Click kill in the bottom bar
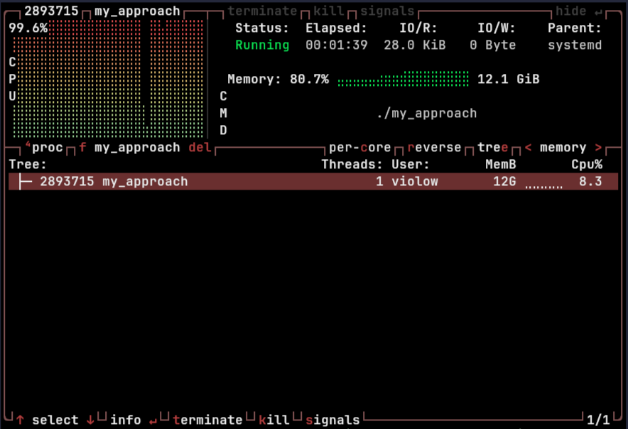 pos(274,420)
